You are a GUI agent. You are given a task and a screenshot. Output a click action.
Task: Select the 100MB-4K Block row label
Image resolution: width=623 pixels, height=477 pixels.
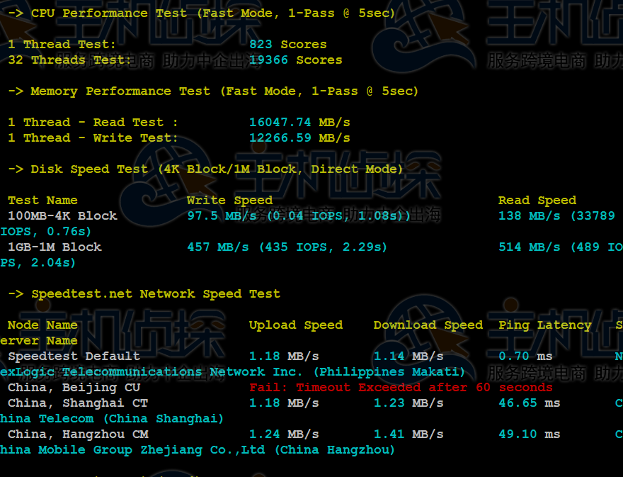[62, 215]
